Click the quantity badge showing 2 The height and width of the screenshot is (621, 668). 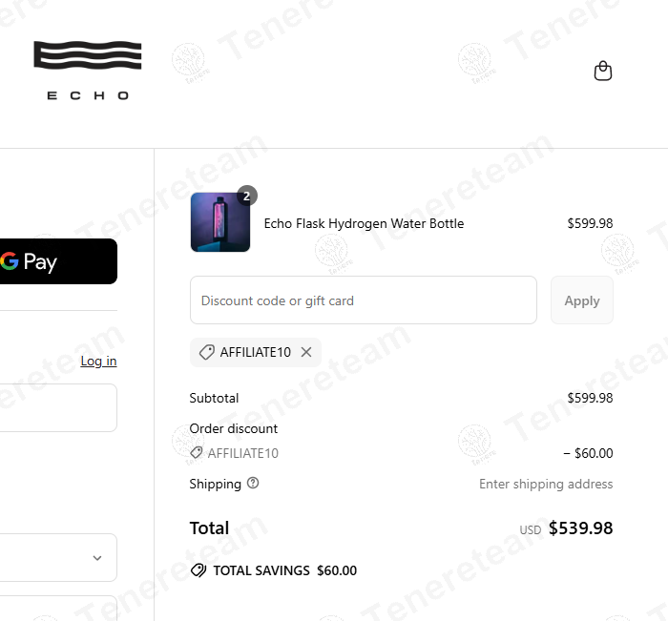coord(246,196)
